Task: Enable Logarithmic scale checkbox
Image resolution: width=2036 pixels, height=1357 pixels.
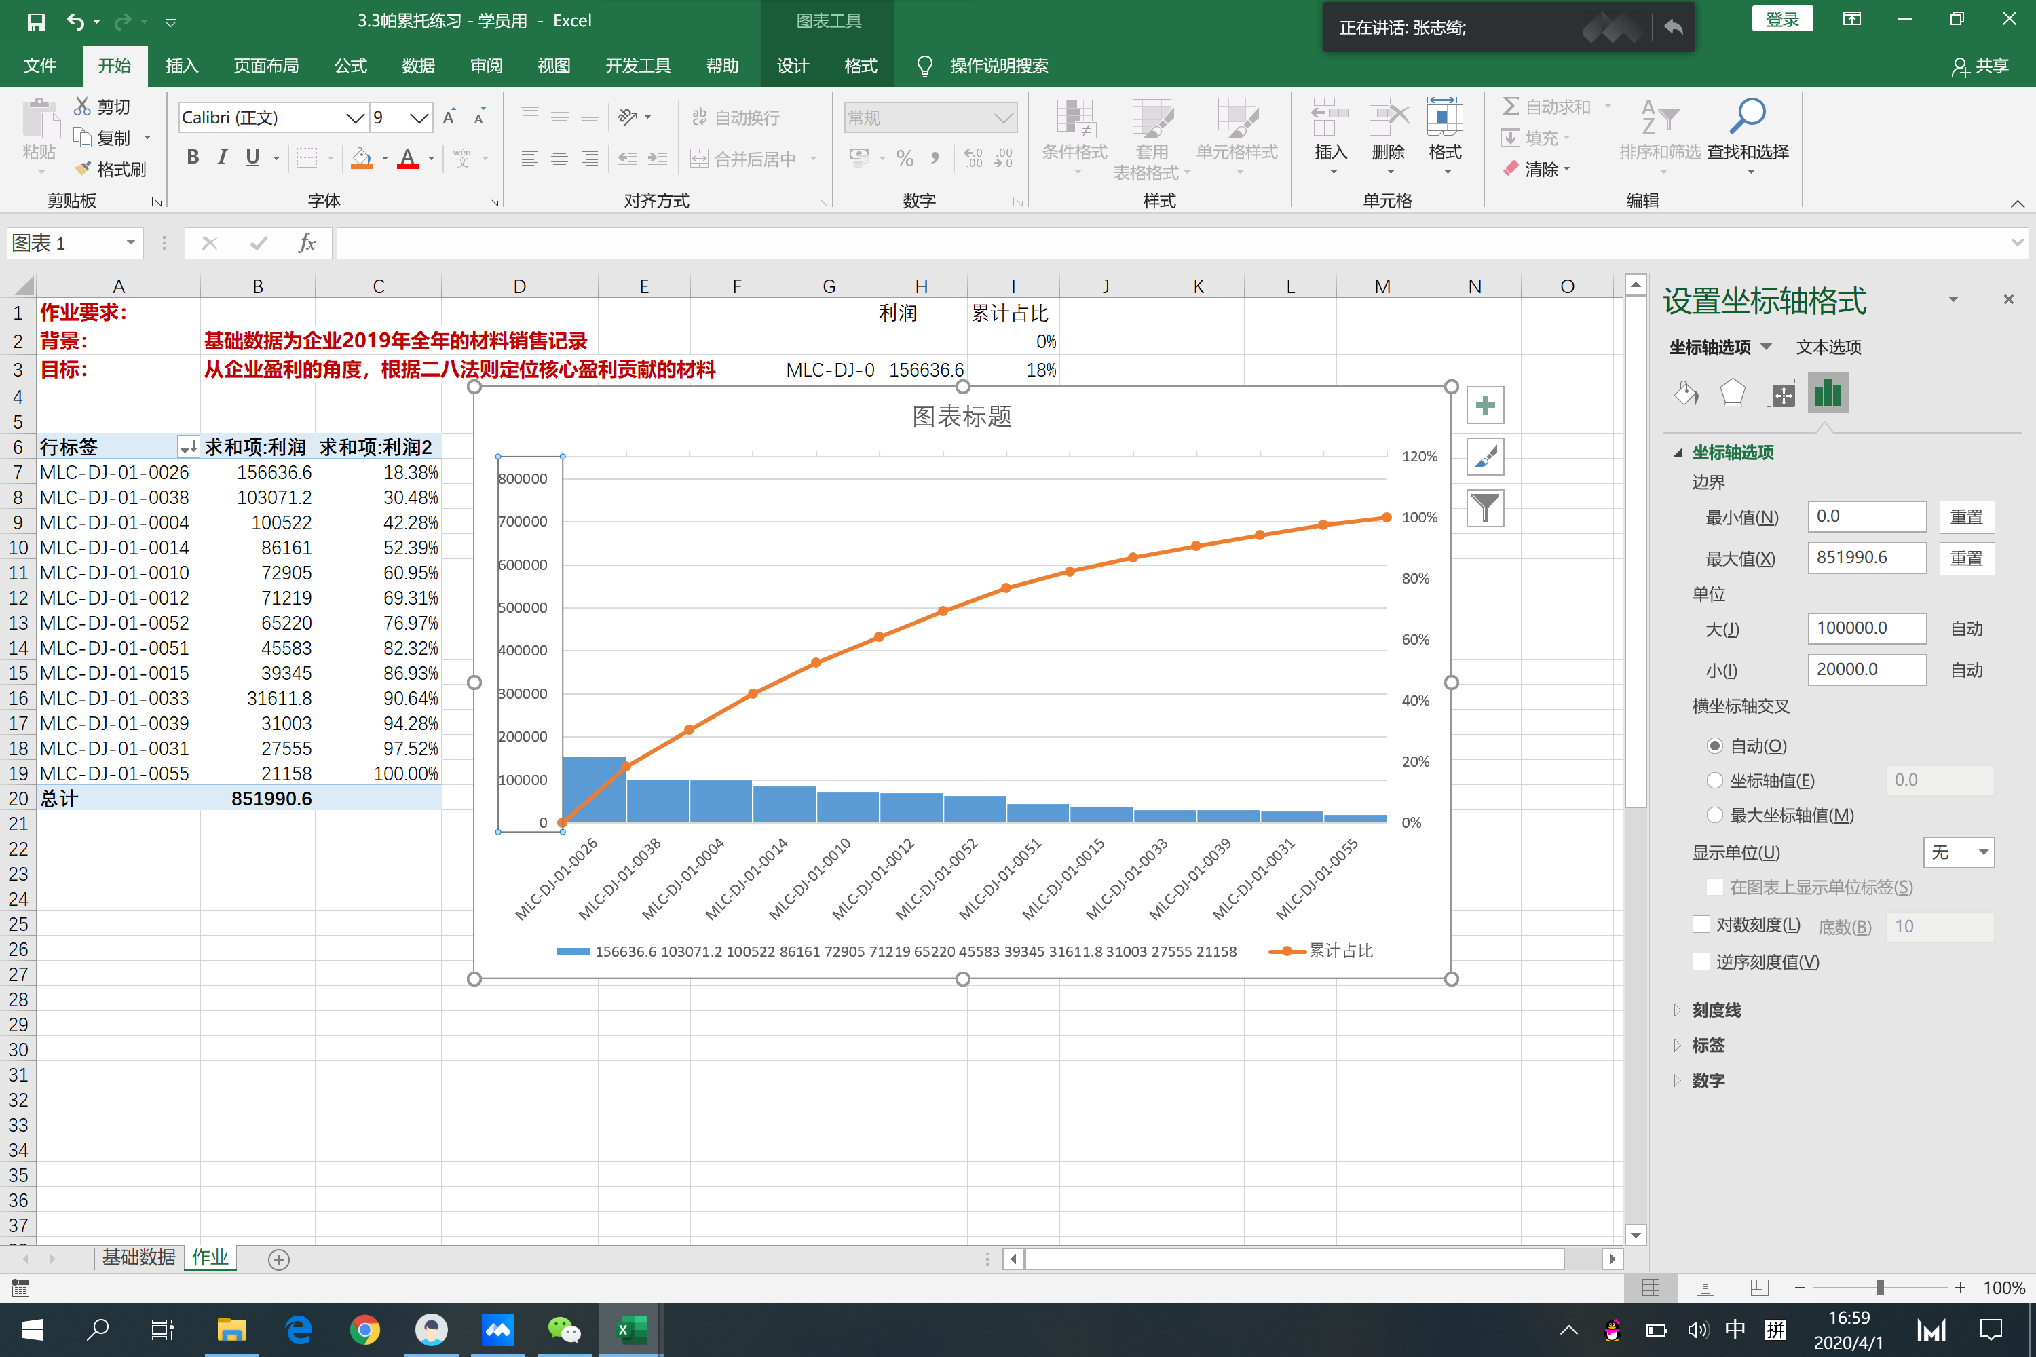Action: pyautogui.click(x=1702, y=924)
